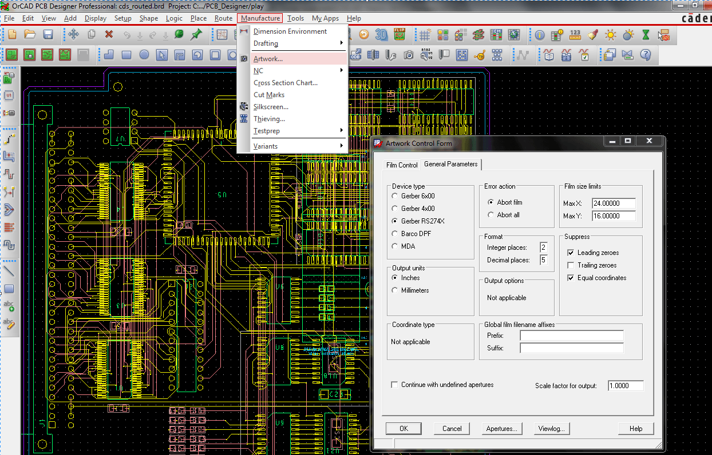
Task: Click the blue question mark Help icon
Action: coord(646,55)
